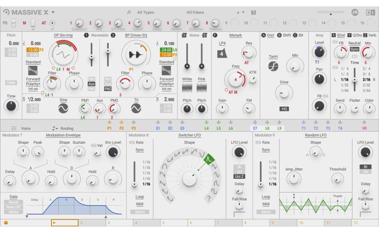The width and height of the screenshot is (379, 233).
Task: Select the E7 modulation slot
Action: pyautogui.click(x=255, y=128)
